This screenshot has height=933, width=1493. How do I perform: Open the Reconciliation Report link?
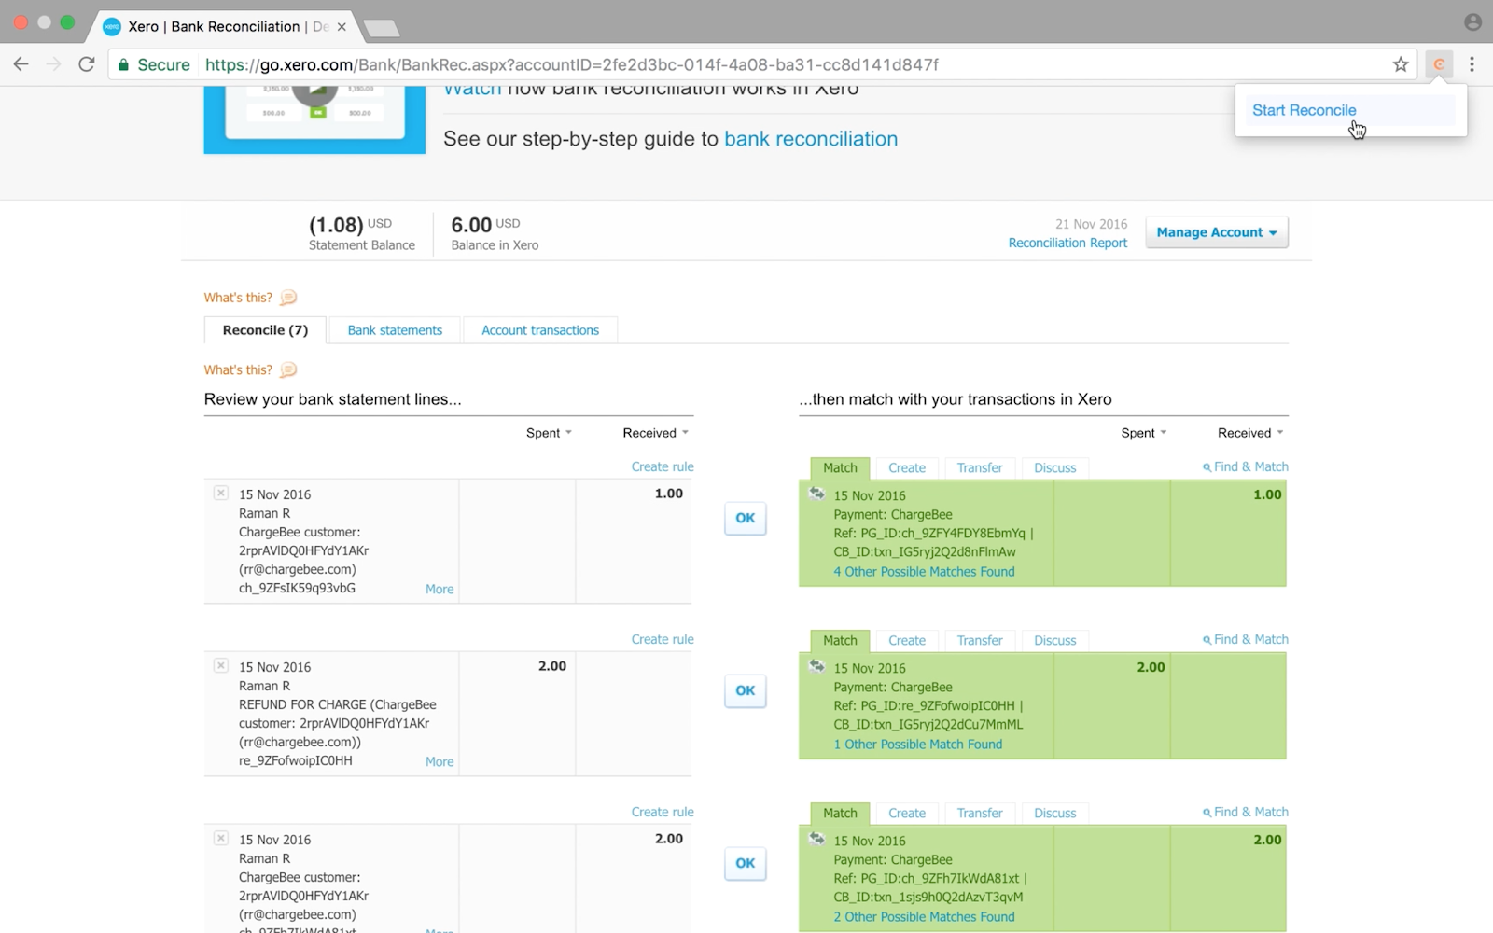[x=1067, y=243]
